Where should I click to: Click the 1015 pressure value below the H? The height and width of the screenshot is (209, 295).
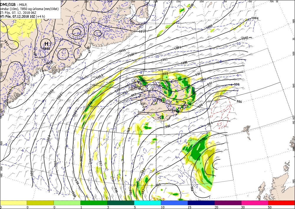point(47,49)
